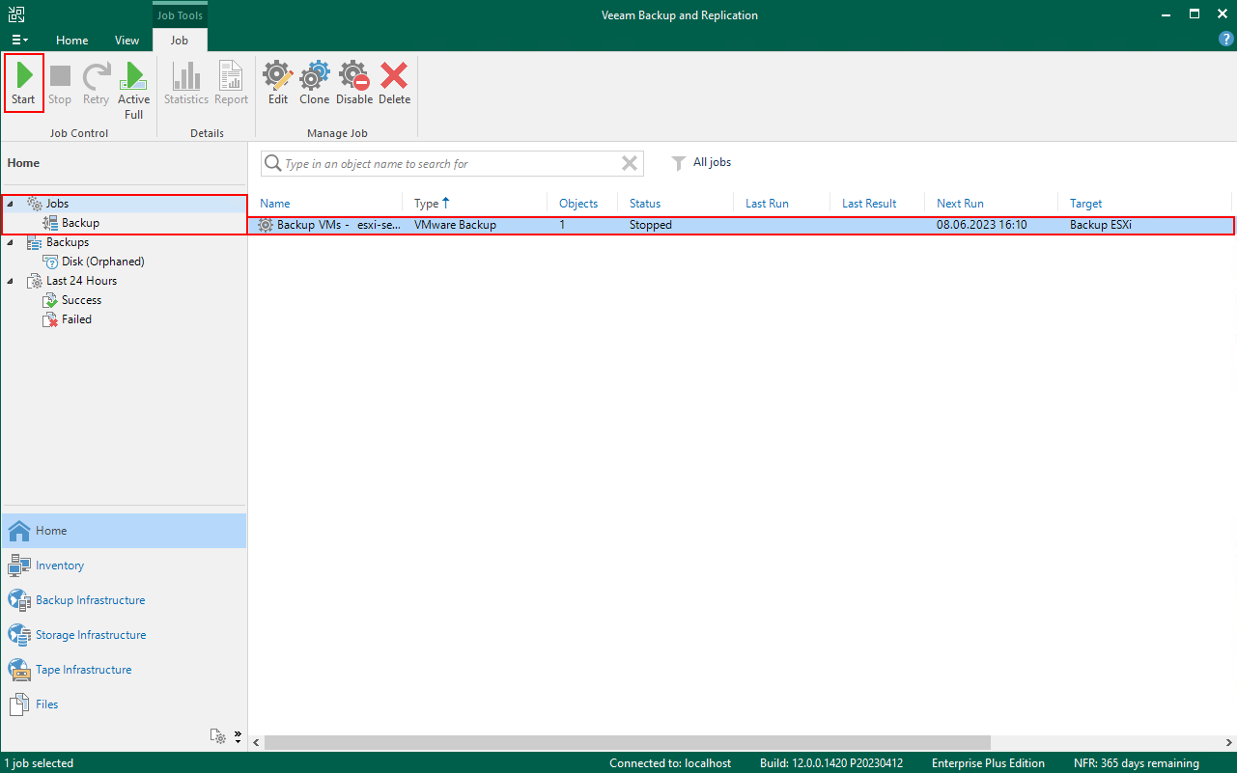
Task: Switch to the View ribbon tab
Action: [127, 41]
